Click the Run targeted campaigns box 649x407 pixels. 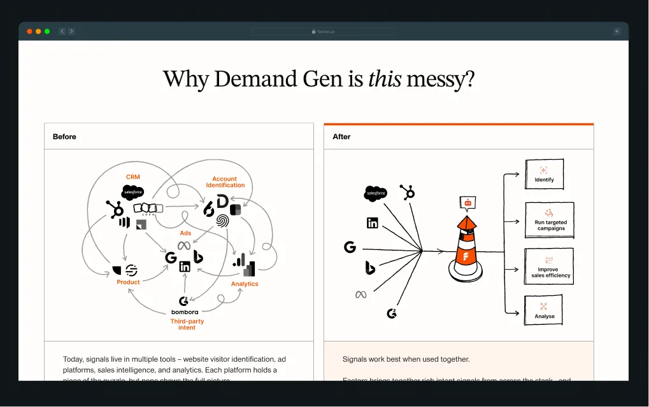(x=550, y=220)
